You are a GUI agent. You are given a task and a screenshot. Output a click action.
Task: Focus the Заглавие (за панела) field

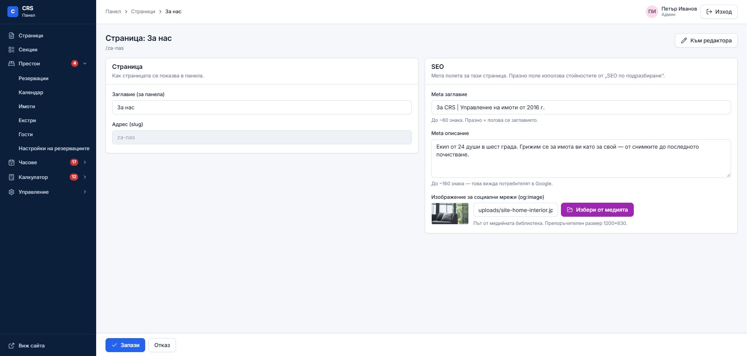click(262, 107)
